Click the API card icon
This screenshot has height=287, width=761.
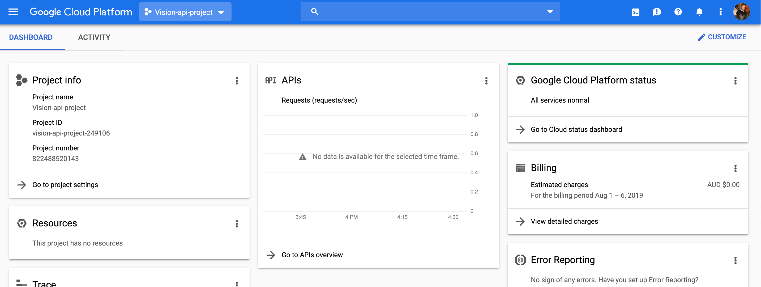click(271, 81)
